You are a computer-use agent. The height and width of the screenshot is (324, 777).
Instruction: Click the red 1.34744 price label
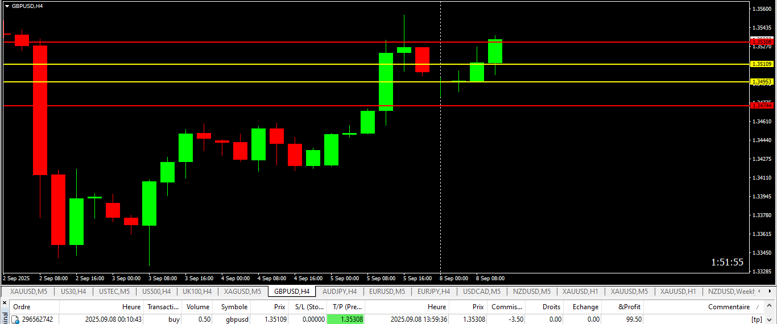[762, 106]
